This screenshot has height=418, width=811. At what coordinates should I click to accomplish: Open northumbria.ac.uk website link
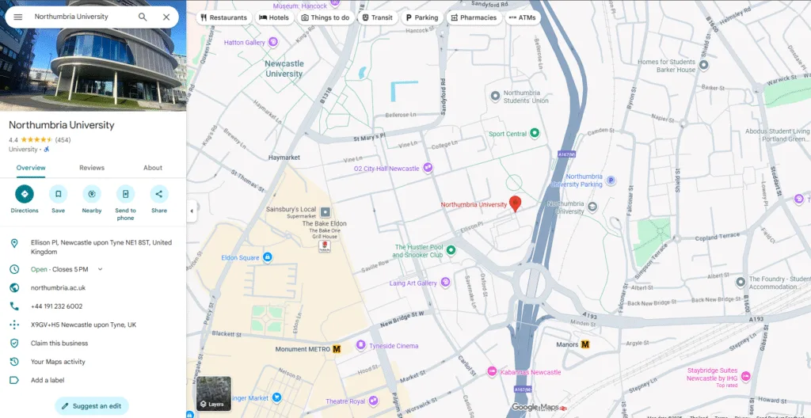click(x=58, y=288)
